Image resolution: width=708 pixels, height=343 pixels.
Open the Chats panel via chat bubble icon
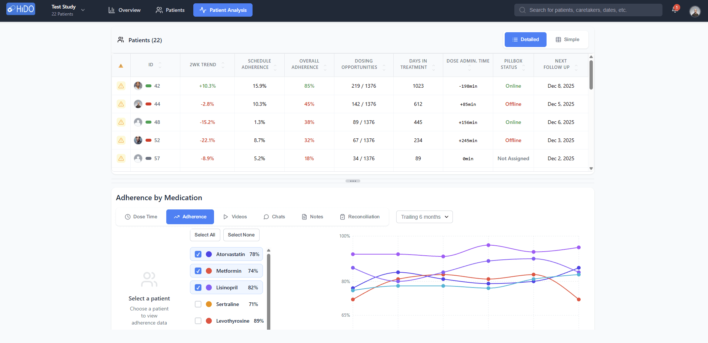click(x=266, y=216)
